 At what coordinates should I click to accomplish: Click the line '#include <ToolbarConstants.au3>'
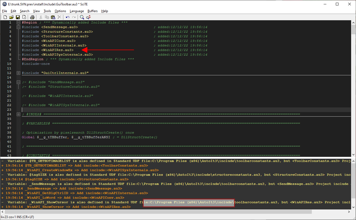pyautogui.click(x=55, y=36)
